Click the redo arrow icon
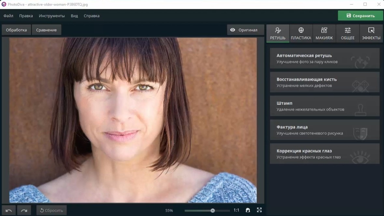This screenshot has height=216, width=384. [24, 210]
